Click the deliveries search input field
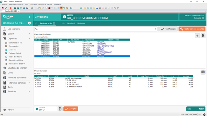The image size is (207, 116). [x=96, y=29]
